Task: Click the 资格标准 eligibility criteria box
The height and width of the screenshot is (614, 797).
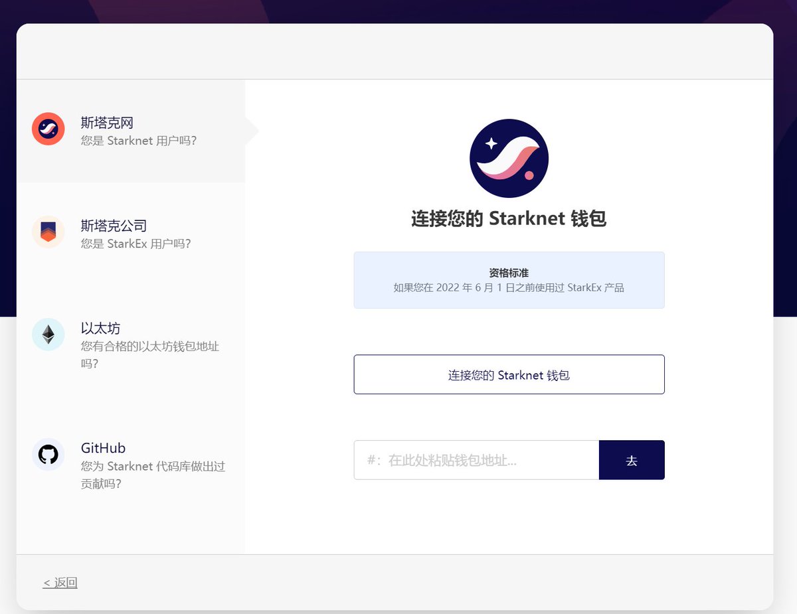Action: pos(509,279)
